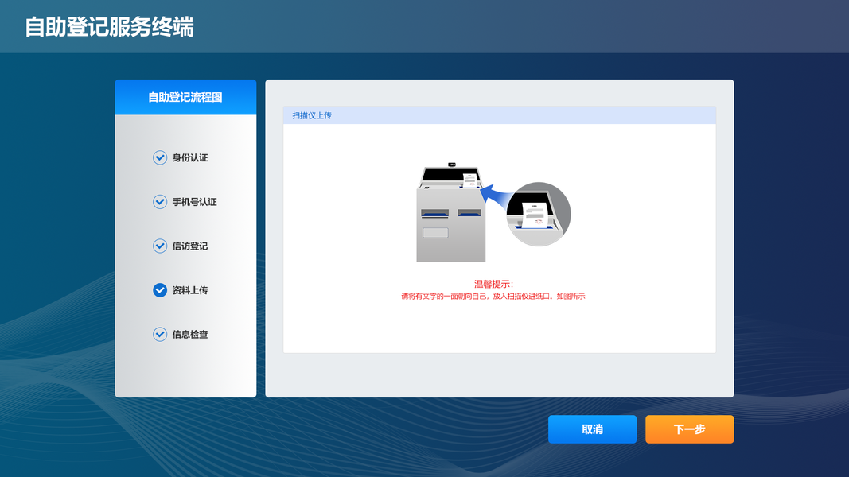Image resolution: width=849 pixels, height=477 pixels.
Task: Click the 扫描仪上传 section header
Action: pyautogui.click(x=499, y=115)
